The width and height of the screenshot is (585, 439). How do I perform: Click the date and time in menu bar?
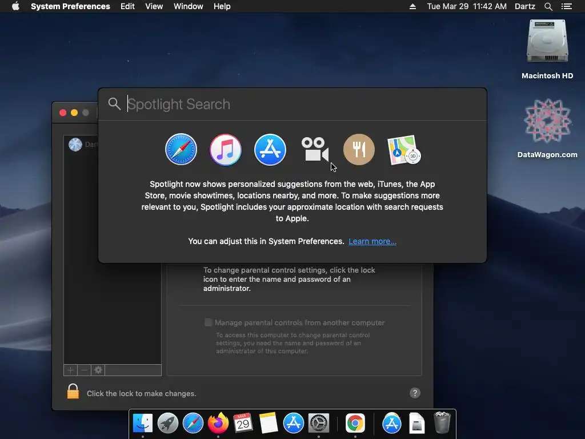[466, 6]
